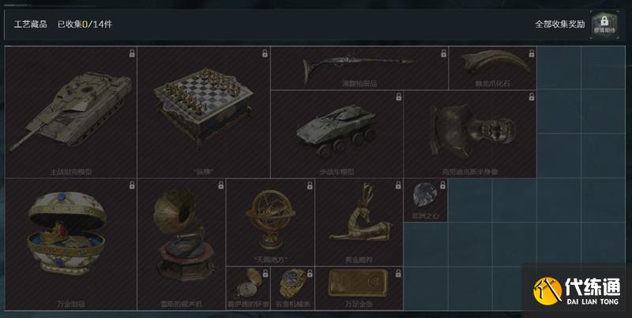Select the flintlock rifle collectible
This screenshot has height=318, width=632.
(359, 68)
